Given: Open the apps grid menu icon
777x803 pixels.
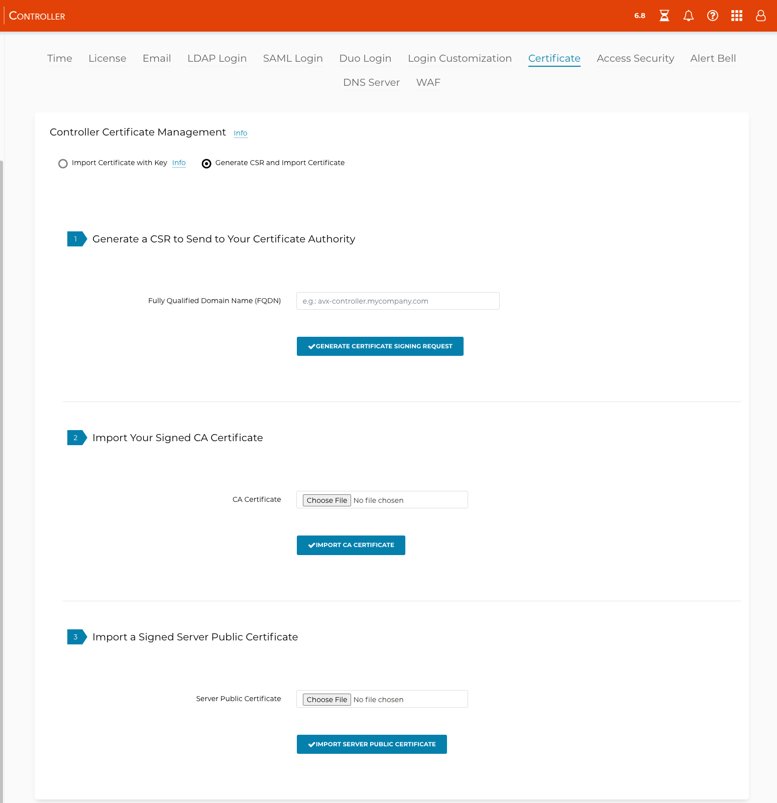Looking at the screenshot, I should click(x=736, y=16).
